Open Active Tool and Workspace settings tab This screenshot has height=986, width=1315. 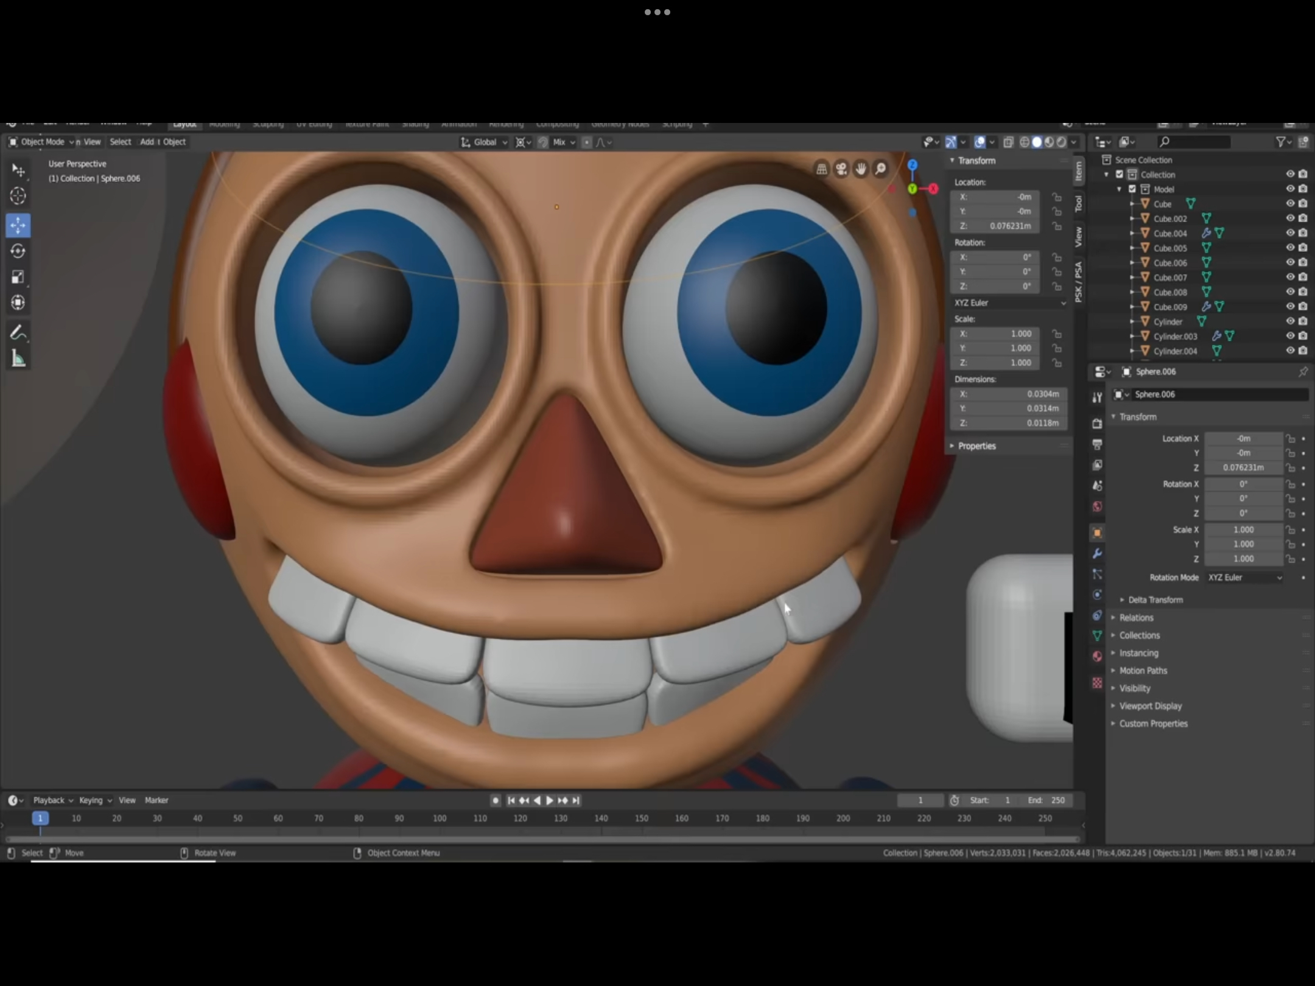pos(1097,397)
